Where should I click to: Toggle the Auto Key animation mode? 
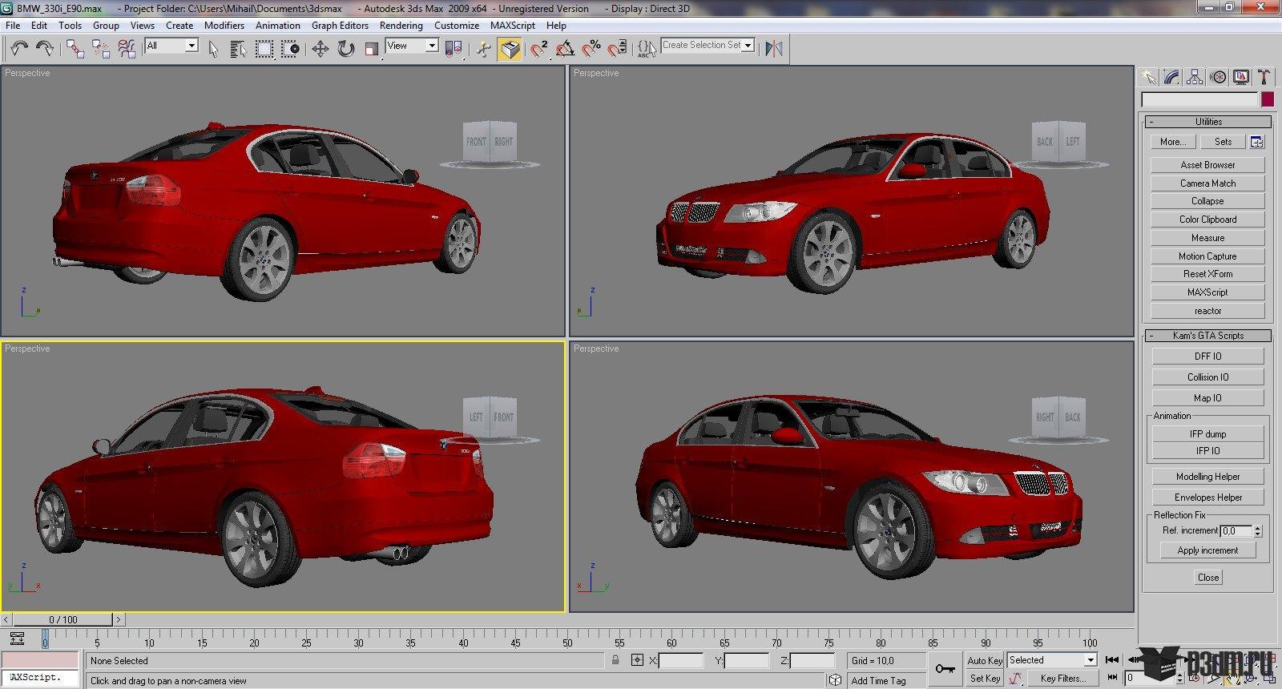985,660
